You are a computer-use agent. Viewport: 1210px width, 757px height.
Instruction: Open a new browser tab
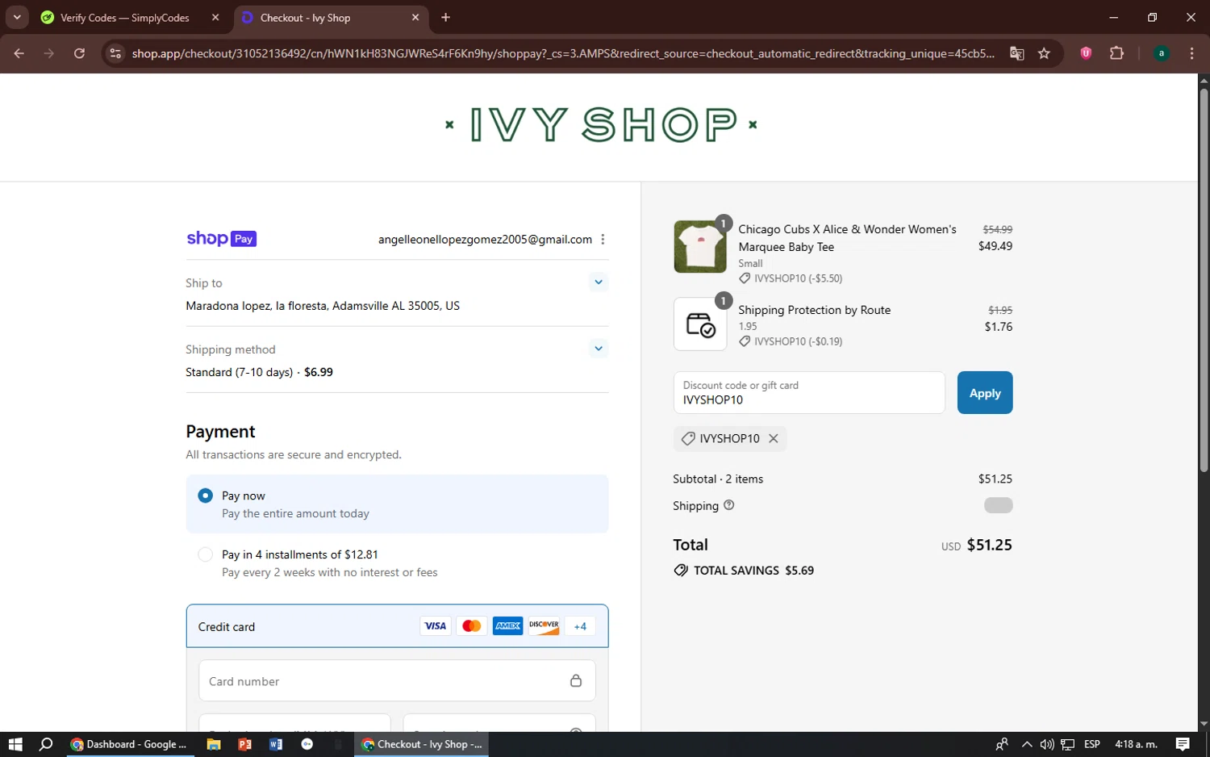click(445, 17)
